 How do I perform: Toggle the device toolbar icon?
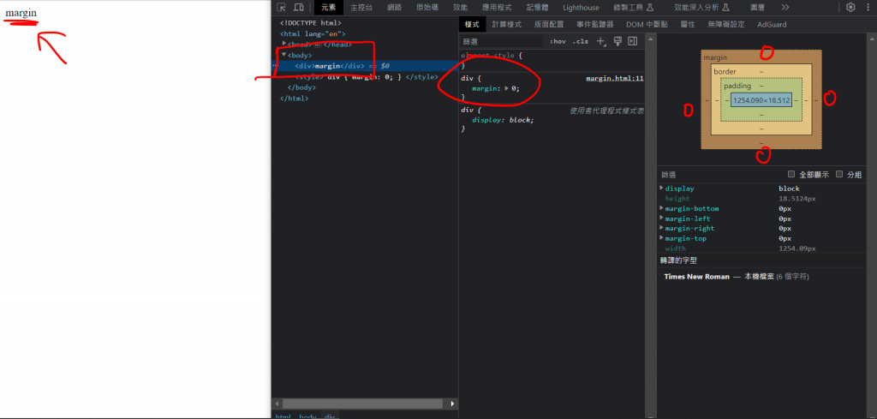[299, 7]
